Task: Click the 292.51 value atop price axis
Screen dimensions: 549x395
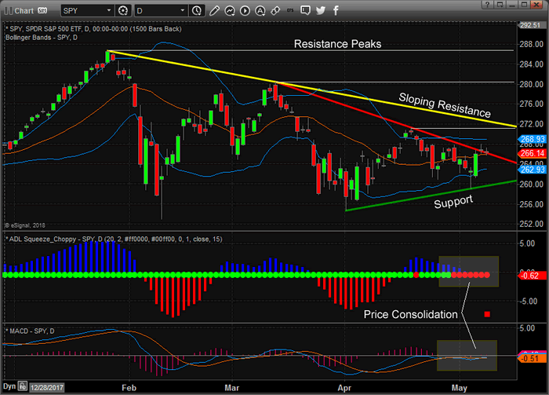Action: pyautogui.click(x=530, y=25)
